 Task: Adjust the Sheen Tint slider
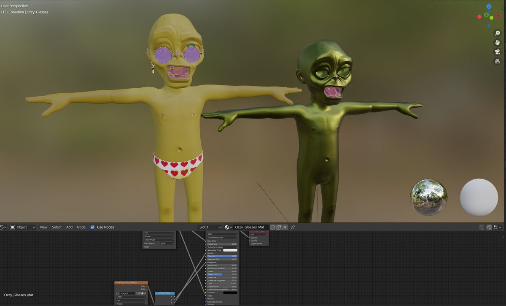pos(222,274)
